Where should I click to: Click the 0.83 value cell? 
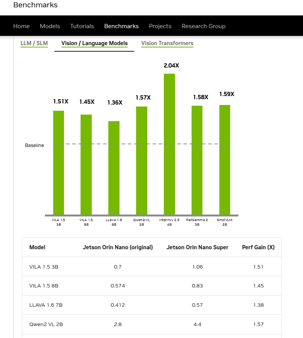[x=197, y=286]
